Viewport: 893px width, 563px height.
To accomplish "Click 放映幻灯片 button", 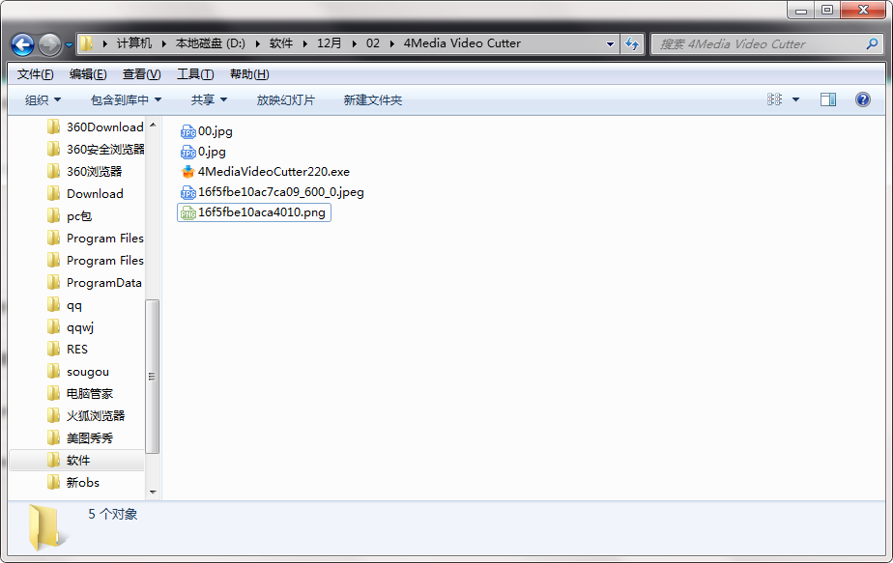I will [285, 100].
